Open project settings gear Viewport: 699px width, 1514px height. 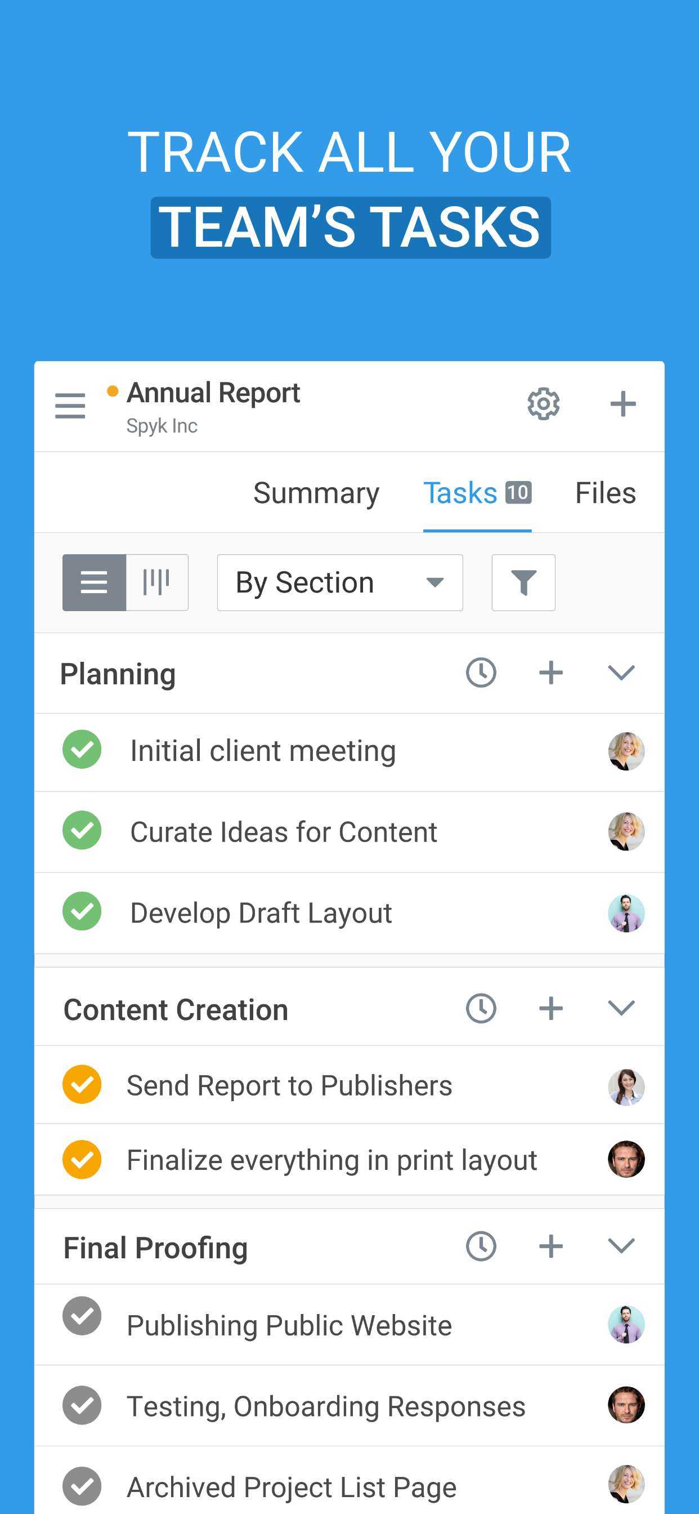click(543, 404)
